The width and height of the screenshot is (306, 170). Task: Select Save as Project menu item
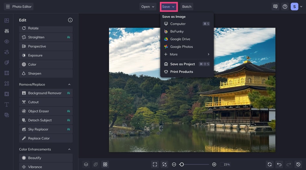point(182,64)
